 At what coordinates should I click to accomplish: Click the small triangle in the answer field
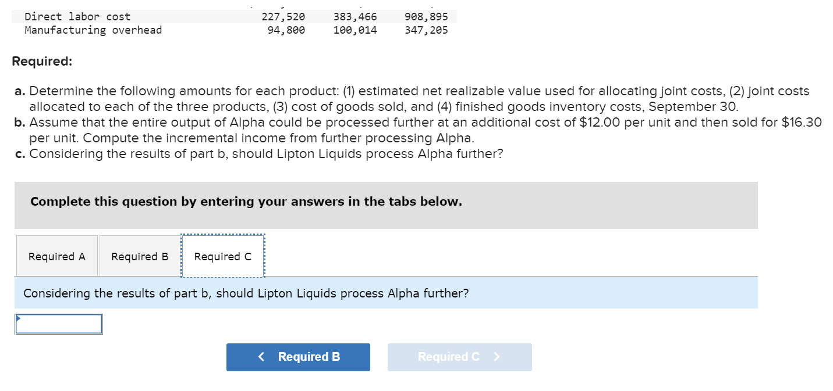click(19, 318)
